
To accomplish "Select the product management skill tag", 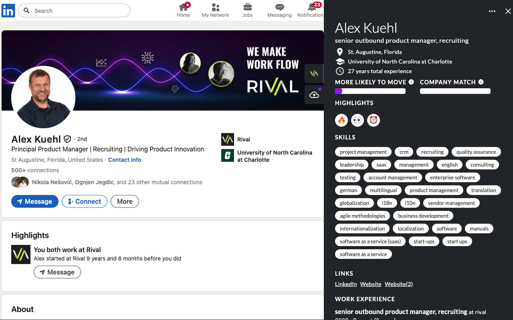I will tap(434, 190).
